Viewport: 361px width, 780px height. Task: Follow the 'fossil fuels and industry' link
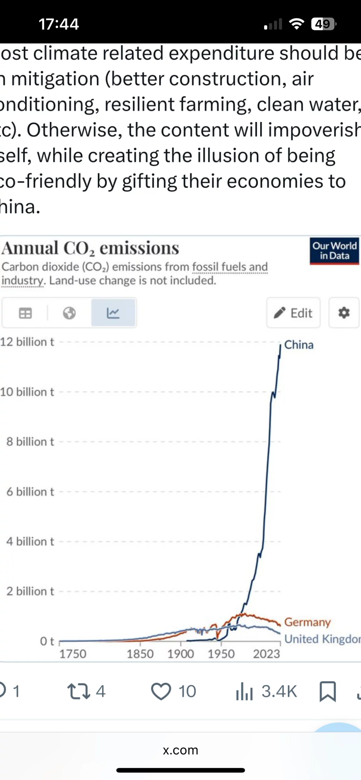coord(230,267)
